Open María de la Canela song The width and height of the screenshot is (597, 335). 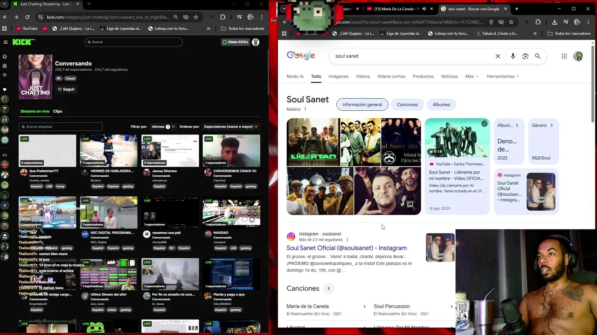click(307, 306)
